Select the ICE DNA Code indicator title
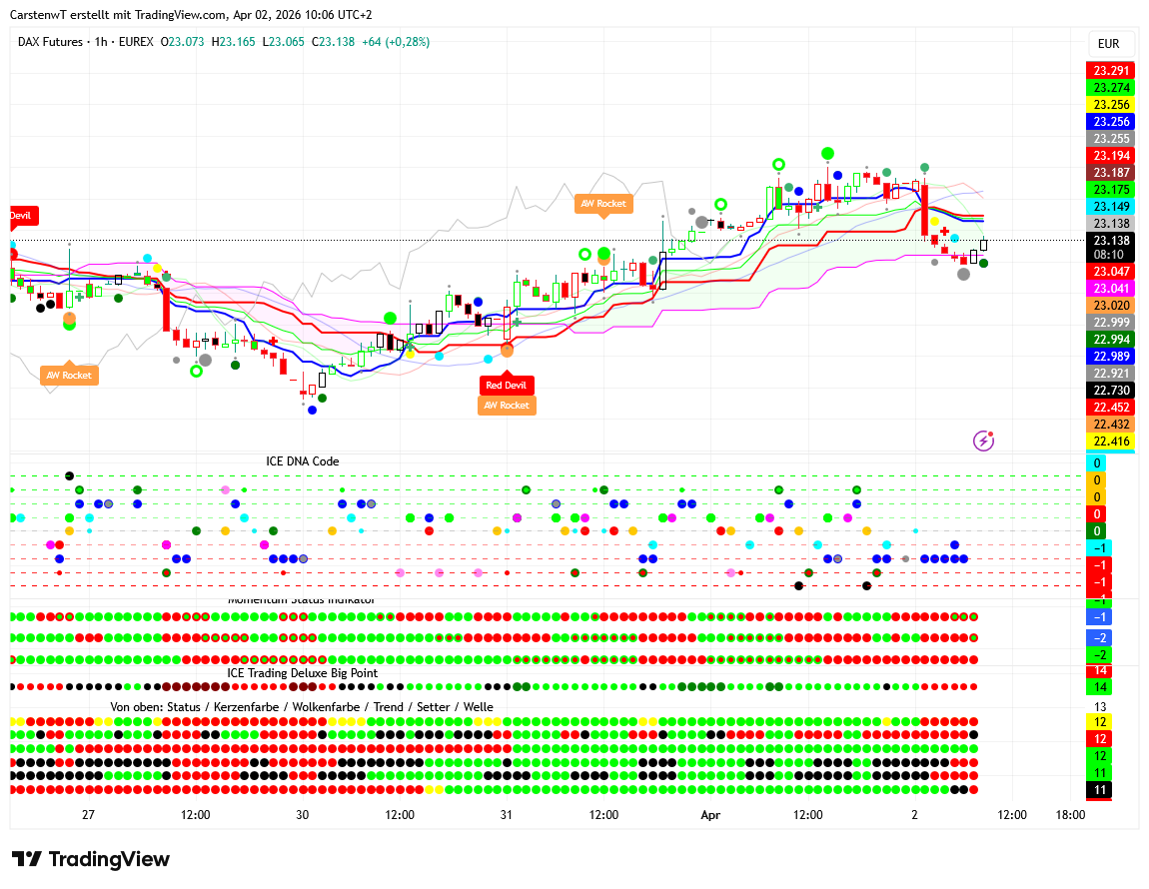1149x889 pixels. pyautogui.click(x=302, y=461)
